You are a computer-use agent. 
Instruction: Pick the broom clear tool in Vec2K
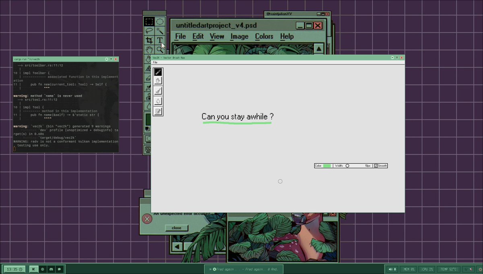point(158,91)
